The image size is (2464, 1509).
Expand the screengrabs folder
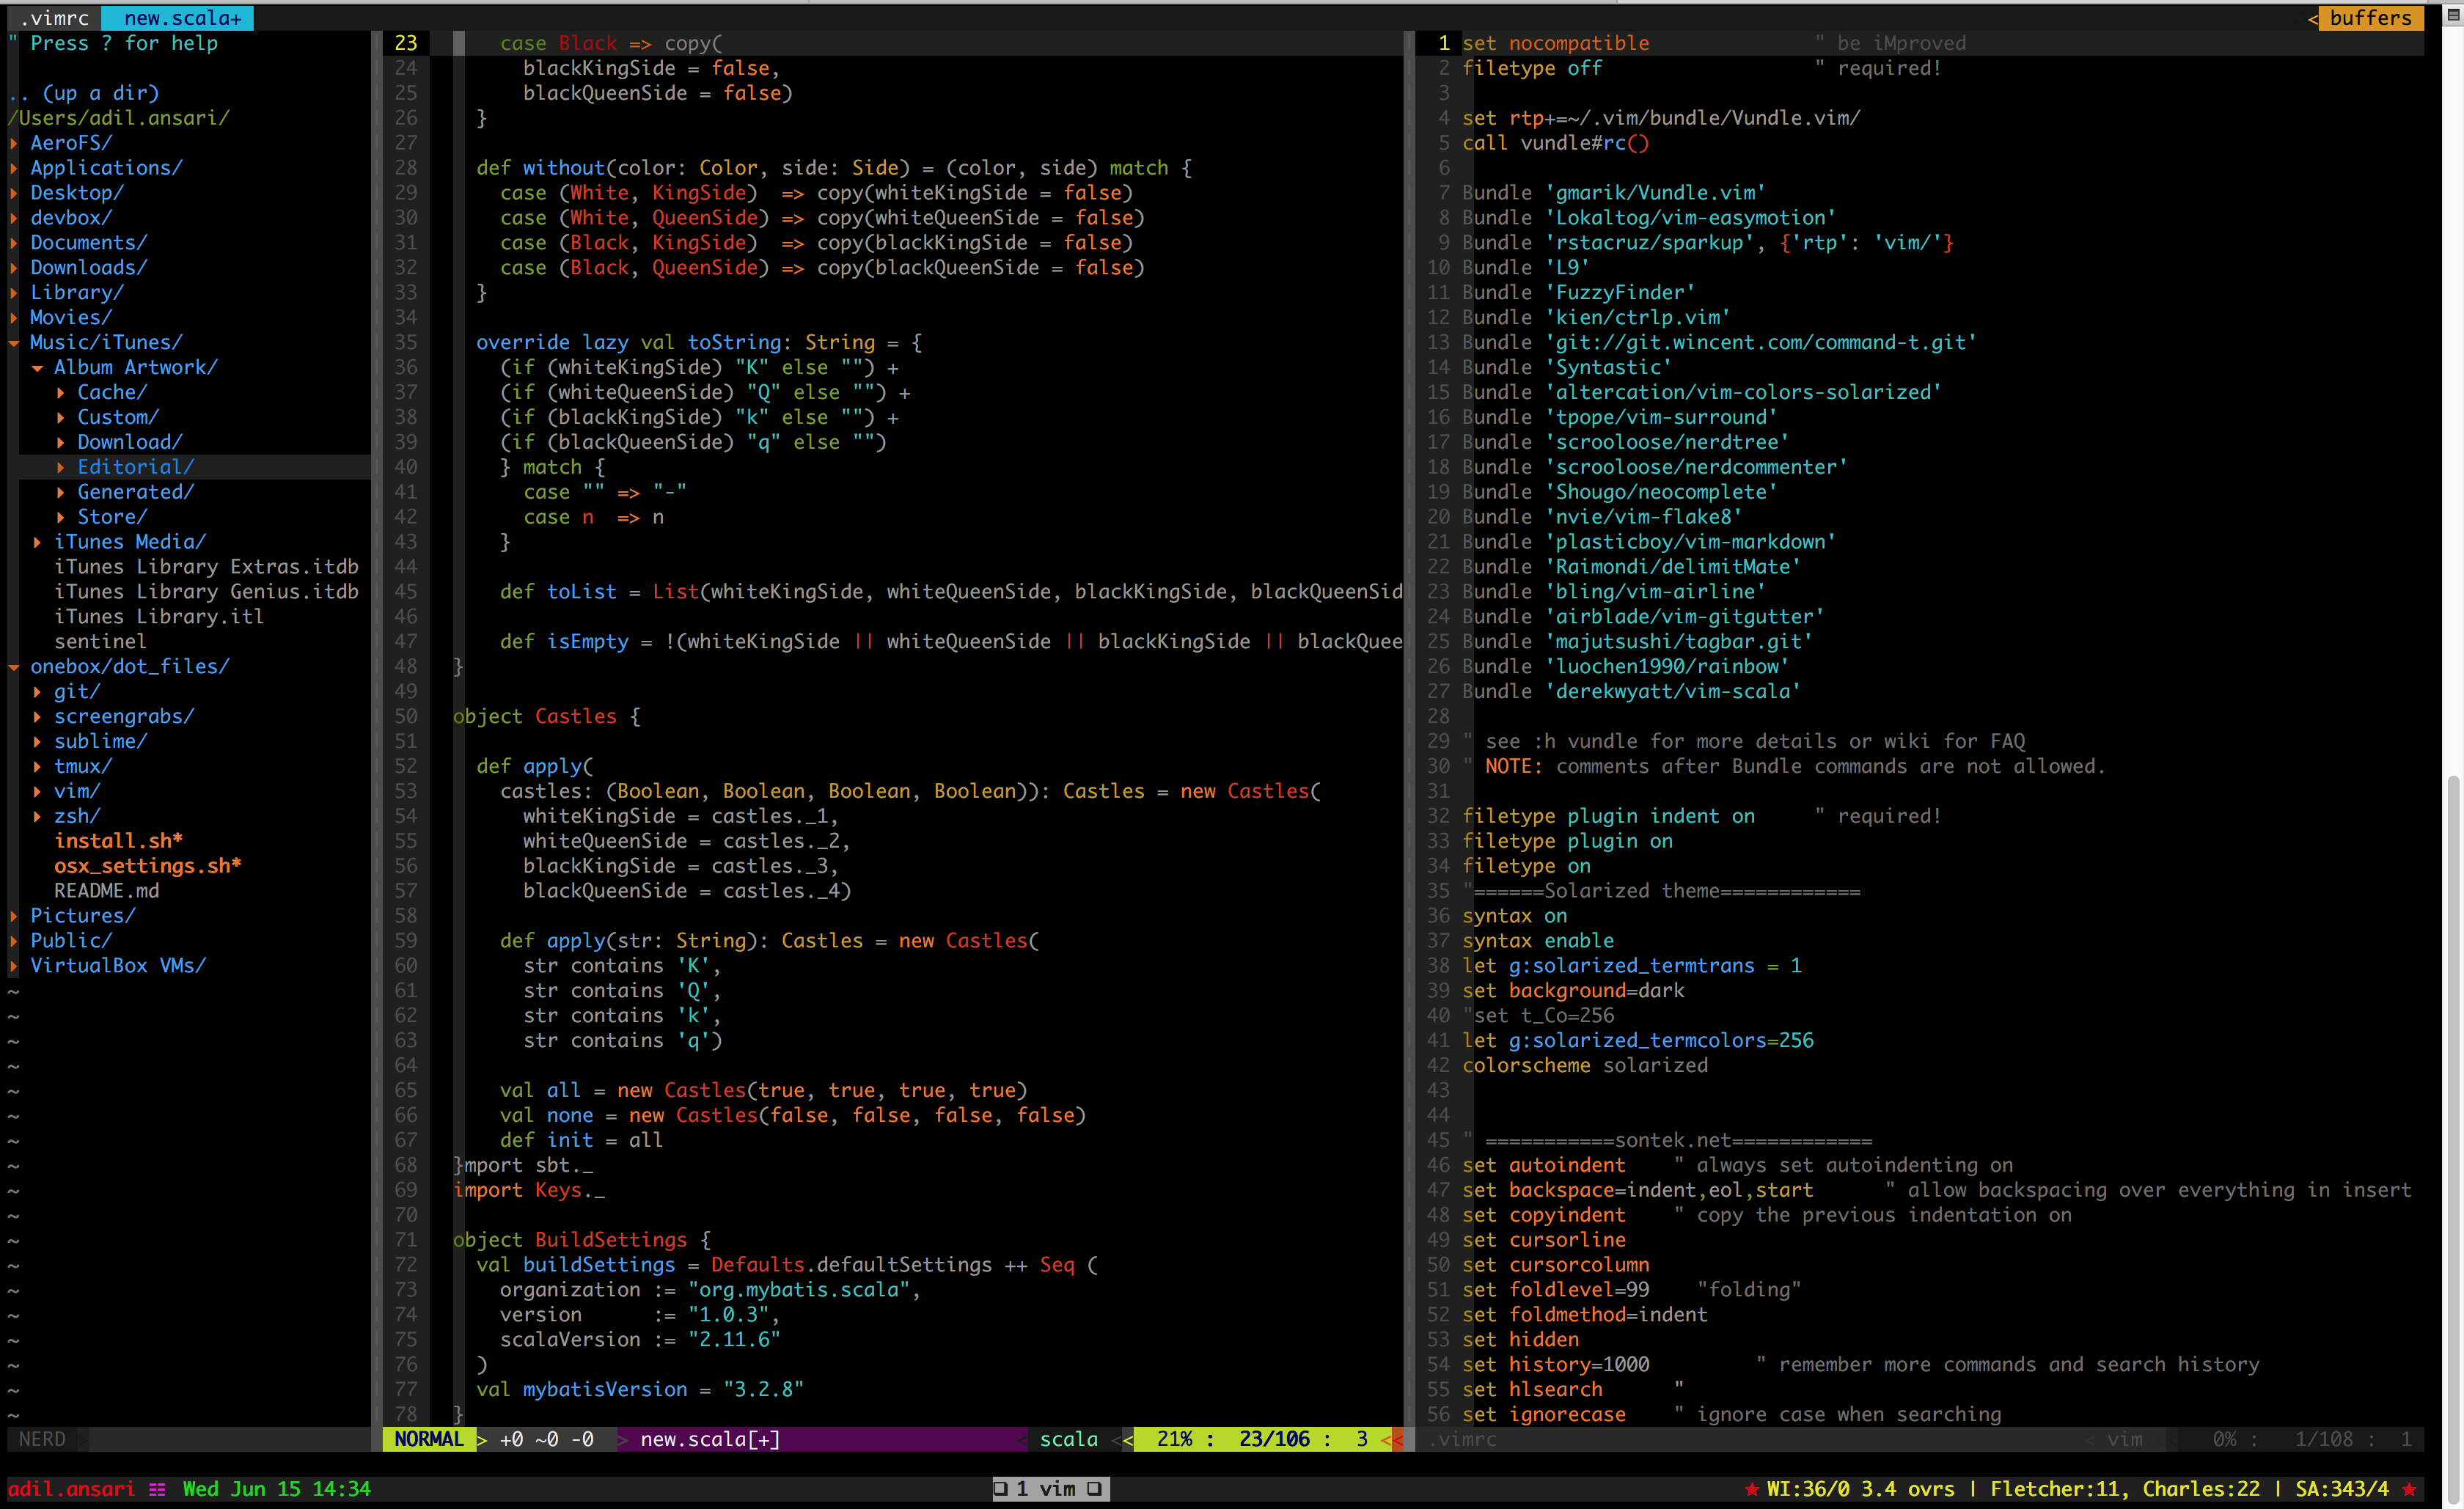38,717
